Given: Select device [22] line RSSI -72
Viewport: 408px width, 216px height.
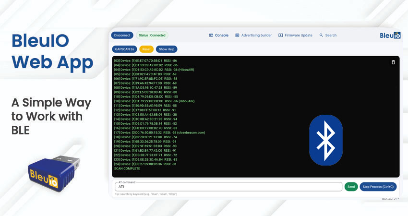Looking at the screenshot, I should [145, 155].
